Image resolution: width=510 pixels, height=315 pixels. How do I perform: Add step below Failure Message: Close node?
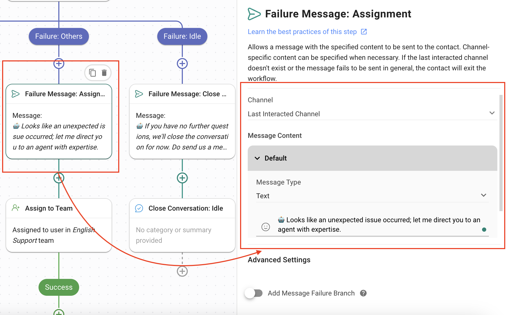point(182,178)
